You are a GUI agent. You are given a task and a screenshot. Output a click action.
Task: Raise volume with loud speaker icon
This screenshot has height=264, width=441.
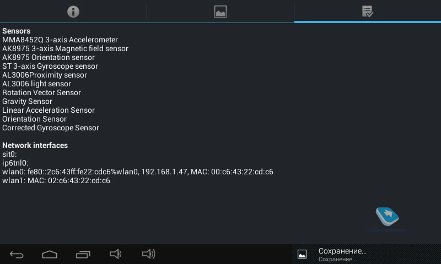(148, 254)
